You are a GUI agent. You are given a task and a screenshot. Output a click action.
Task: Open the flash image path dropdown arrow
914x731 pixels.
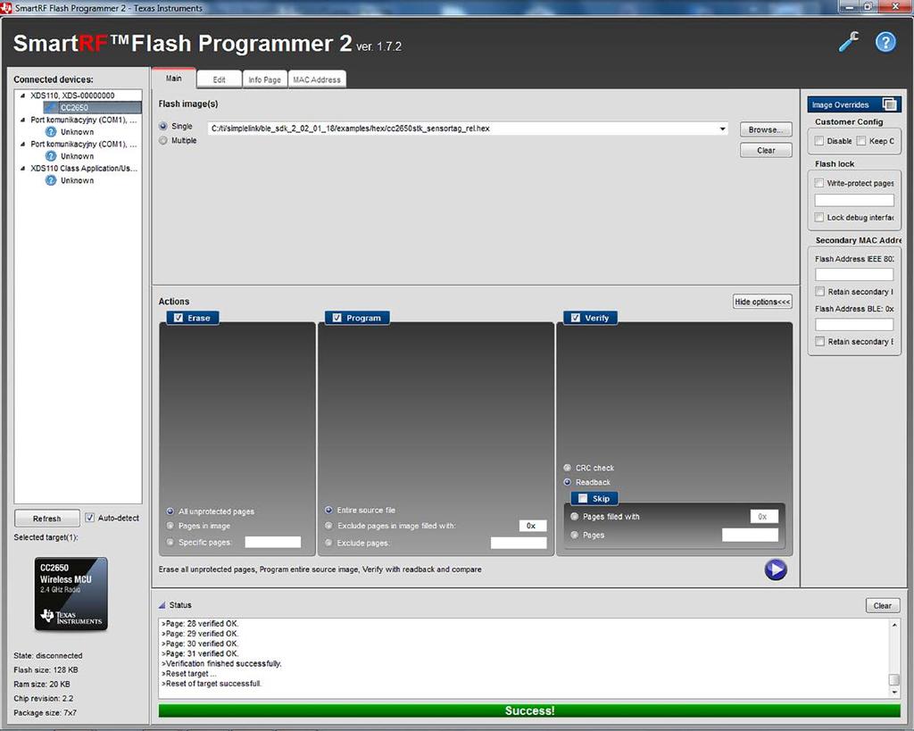click(723, 129)
